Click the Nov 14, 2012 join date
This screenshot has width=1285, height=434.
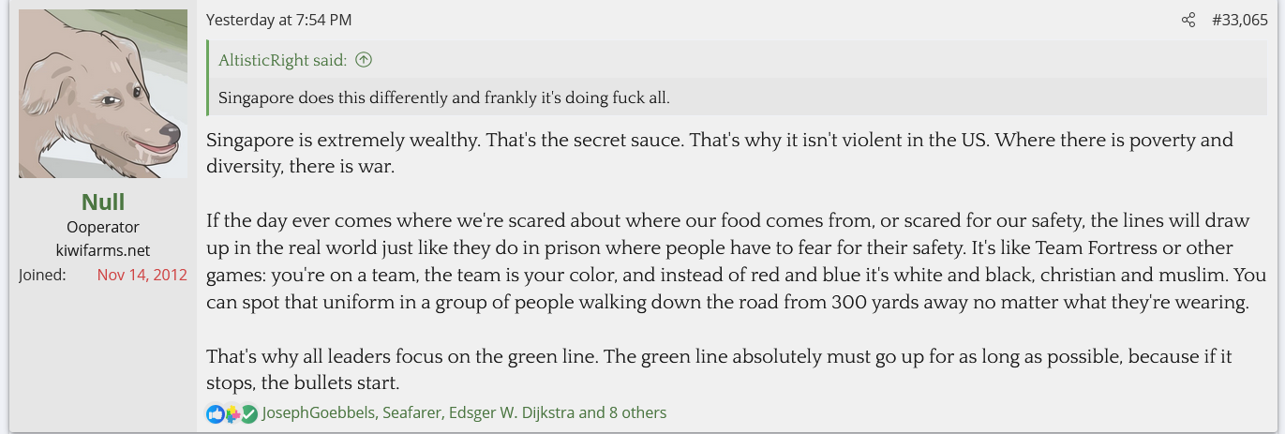point(142,275)
